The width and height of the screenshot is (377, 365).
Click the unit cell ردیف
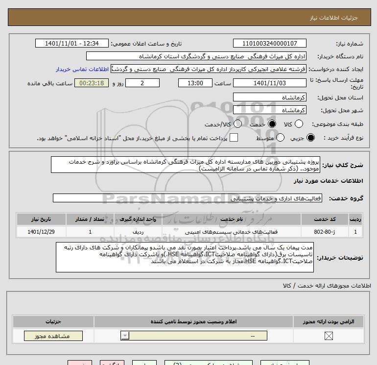[138, 232]
